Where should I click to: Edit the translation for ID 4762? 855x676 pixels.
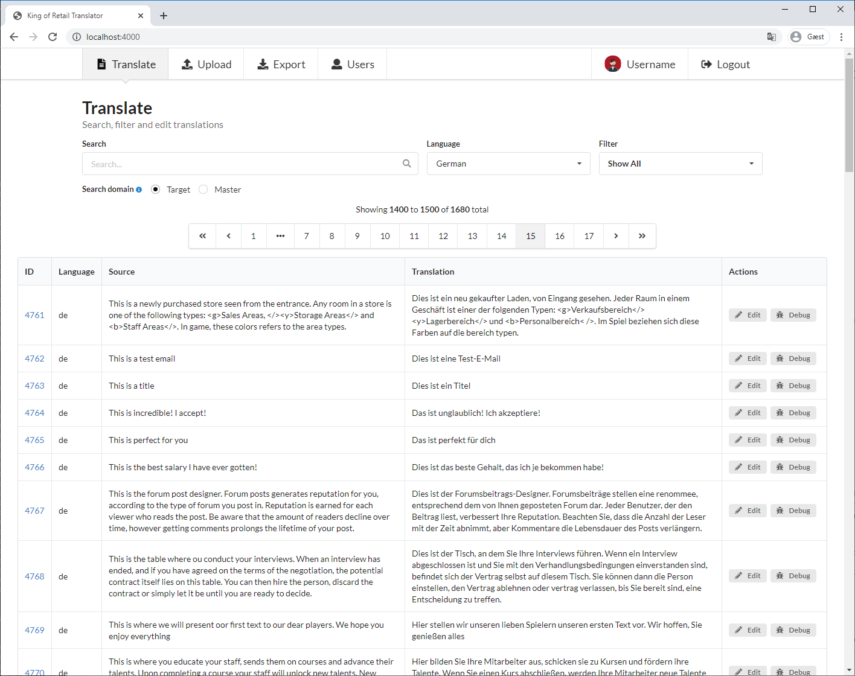point(748,359)
